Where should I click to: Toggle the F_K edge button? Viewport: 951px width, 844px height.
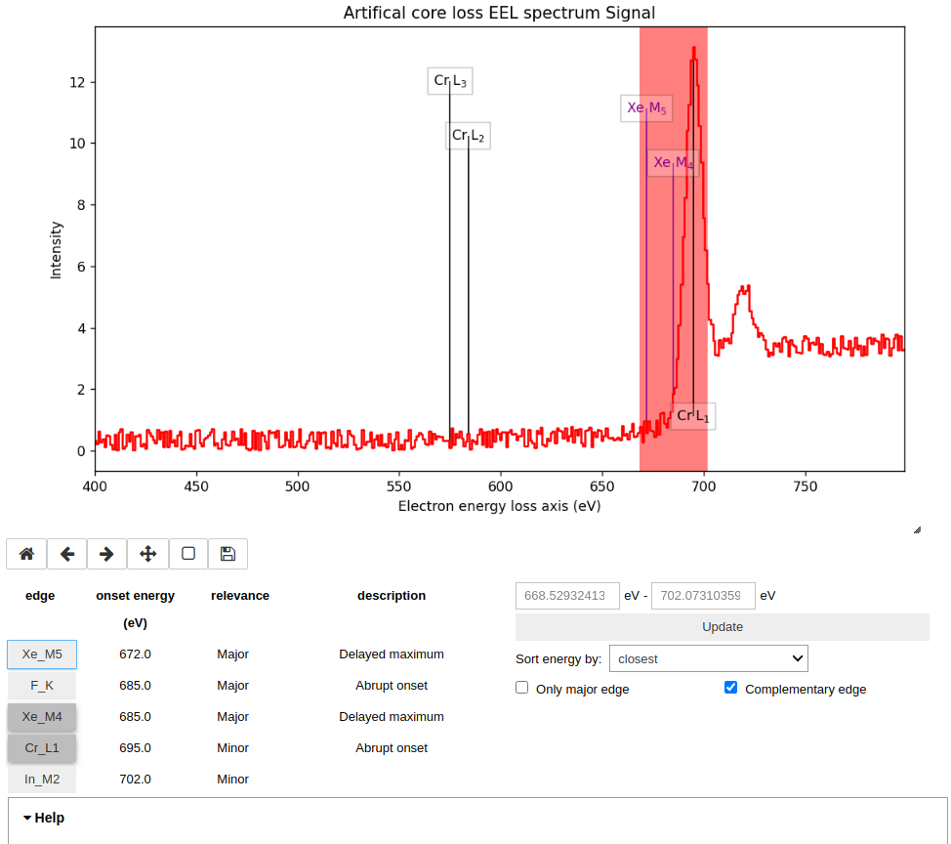(42, 686)
